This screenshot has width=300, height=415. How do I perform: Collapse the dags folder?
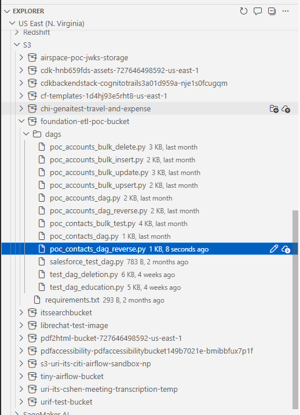pos(26,134)
